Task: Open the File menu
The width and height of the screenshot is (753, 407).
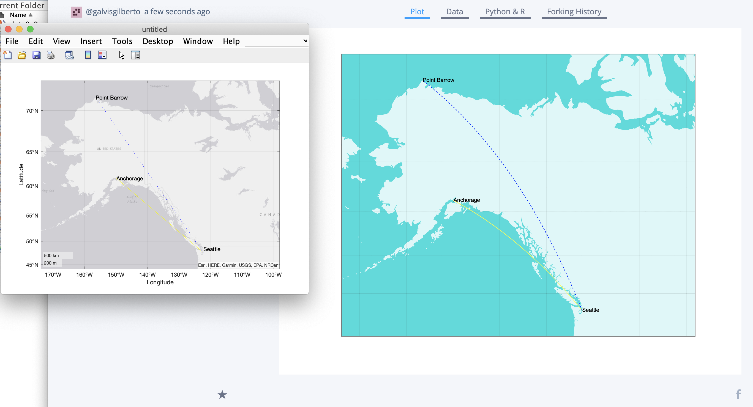Action: click(12, 41)
